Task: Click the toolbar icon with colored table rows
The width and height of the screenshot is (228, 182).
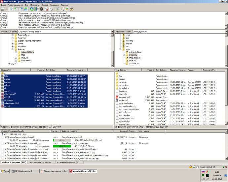Action: (57, 9)
